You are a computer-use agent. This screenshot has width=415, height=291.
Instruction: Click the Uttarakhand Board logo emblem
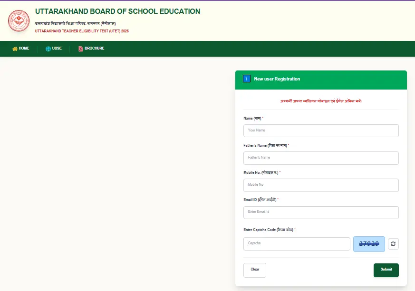click(x=19, y=20)
